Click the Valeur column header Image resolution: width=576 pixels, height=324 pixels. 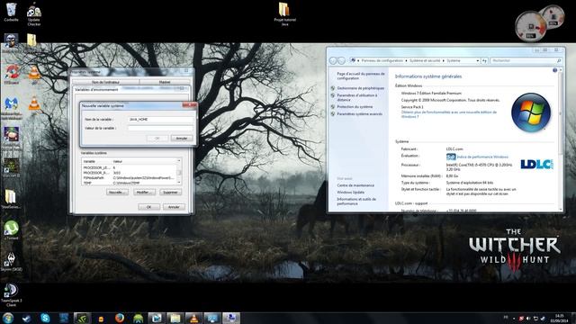tap(144, 161)
